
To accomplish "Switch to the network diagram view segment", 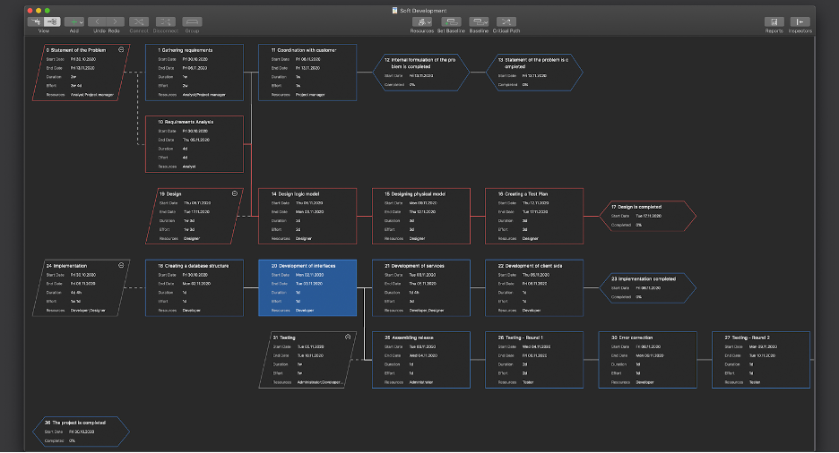I will coord(52,21).
